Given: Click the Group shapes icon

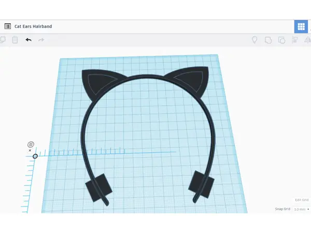Looking at the screenshot, I should 268,40.
